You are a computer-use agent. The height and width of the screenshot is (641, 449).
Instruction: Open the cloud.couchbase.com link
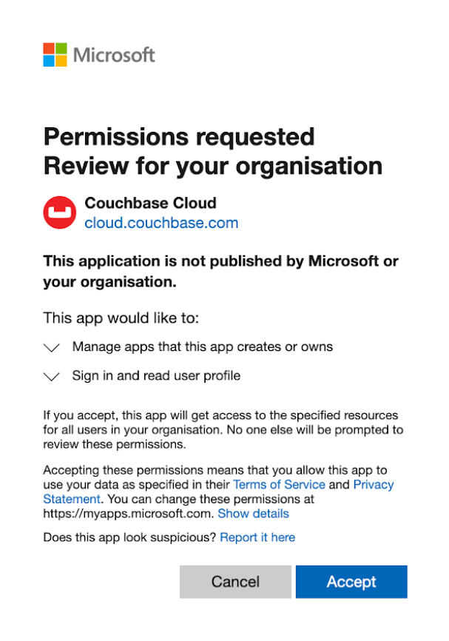161,222
